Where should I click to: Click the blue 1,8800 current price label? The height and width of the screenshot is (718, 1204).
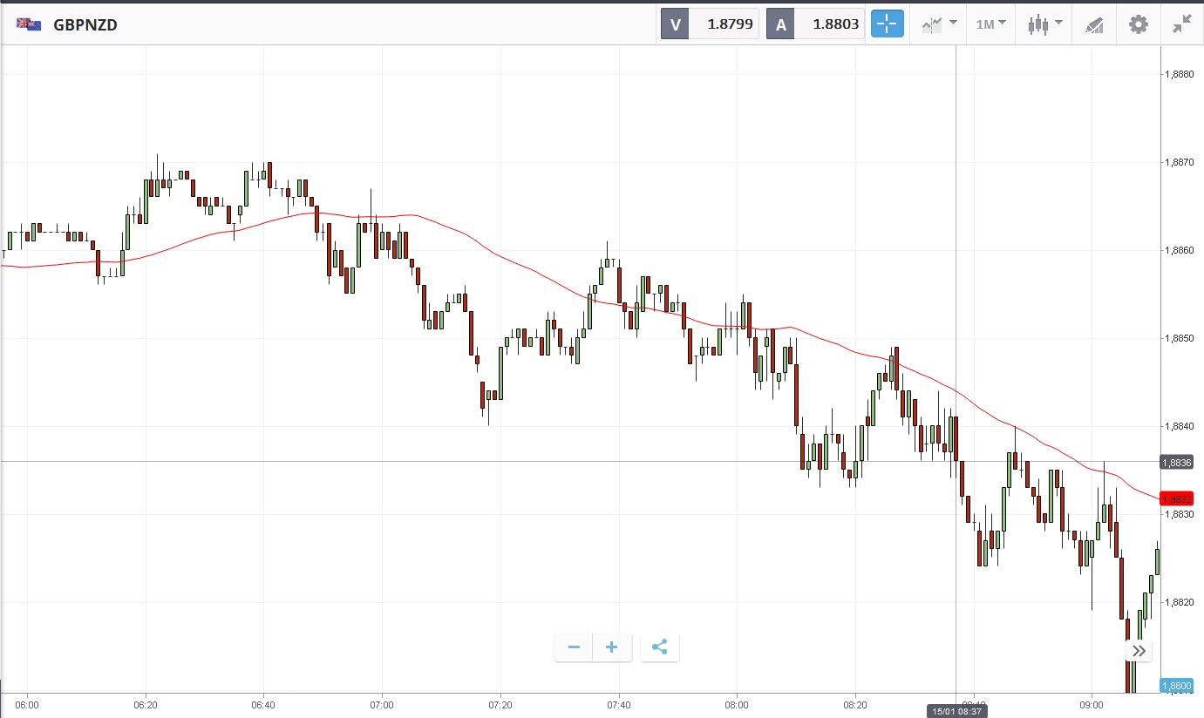(1177, 686)
